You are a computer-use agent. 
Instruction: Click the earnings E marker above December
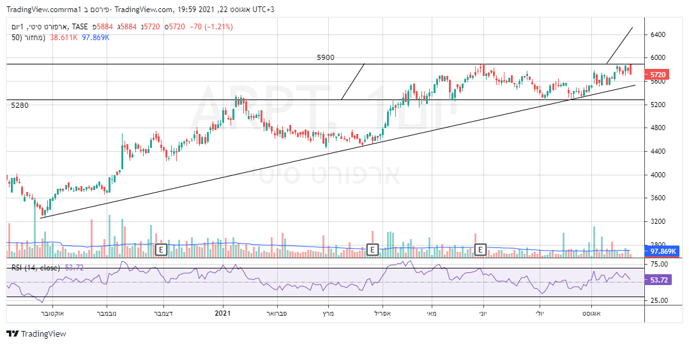click(162, 250)
